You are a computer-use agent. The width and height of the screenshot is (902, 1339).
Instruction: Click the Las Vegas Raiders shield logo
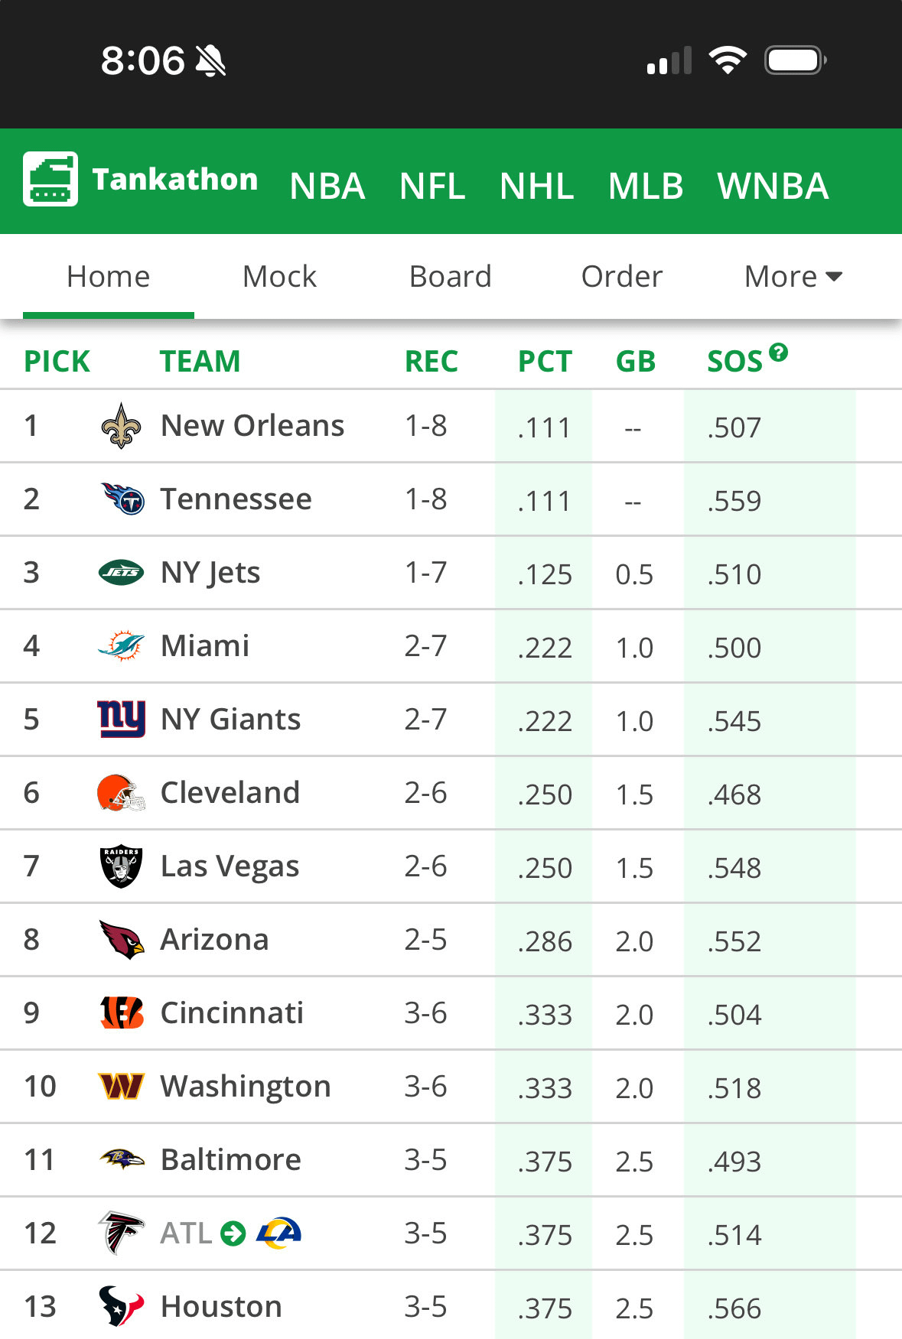[121, 866]
